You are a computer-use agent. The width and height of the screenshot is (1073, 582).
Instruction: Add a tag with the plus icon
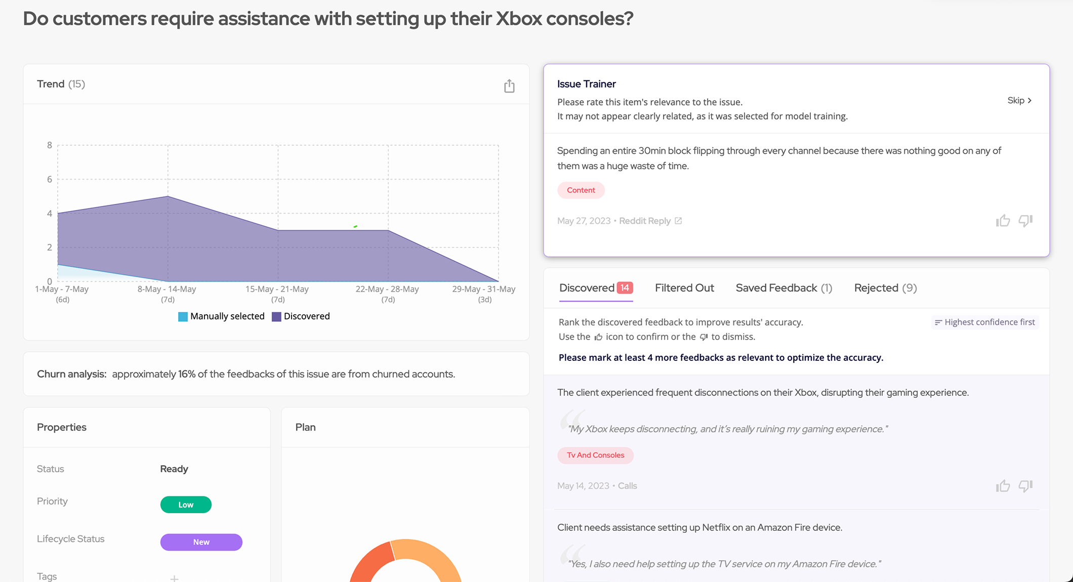pyautogui.click(x=174, y=578)
